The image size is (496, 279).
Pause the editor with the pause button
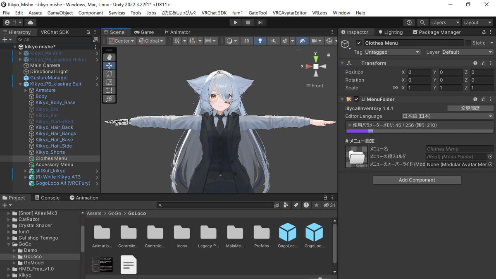248,23
